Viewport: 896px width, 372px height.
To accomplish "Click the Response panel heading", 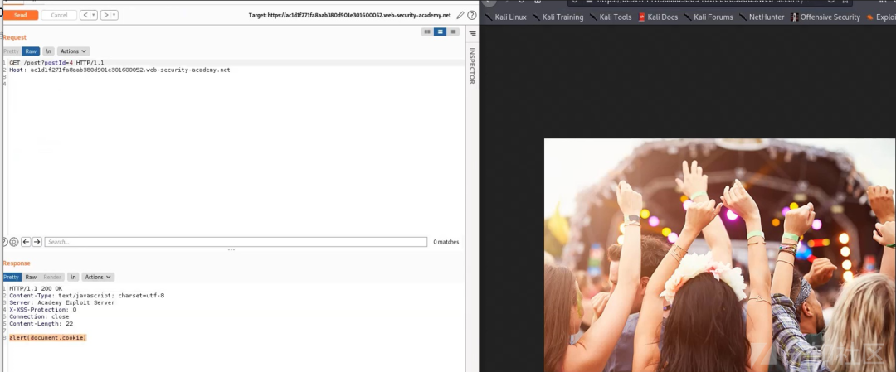I will [x=17, y=263].
